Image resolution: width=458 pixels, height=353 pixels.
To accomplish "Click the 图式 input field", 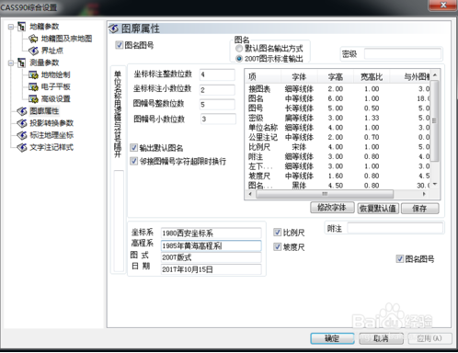I will click(x=211, y=257).
